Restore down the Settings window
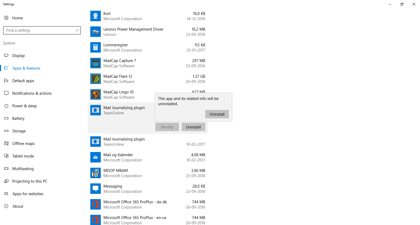This screenshot has height=225, width=420. (x=402, y=4)
